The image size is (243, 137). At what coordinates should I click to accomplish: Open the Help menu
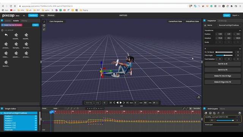coord(42,15)
